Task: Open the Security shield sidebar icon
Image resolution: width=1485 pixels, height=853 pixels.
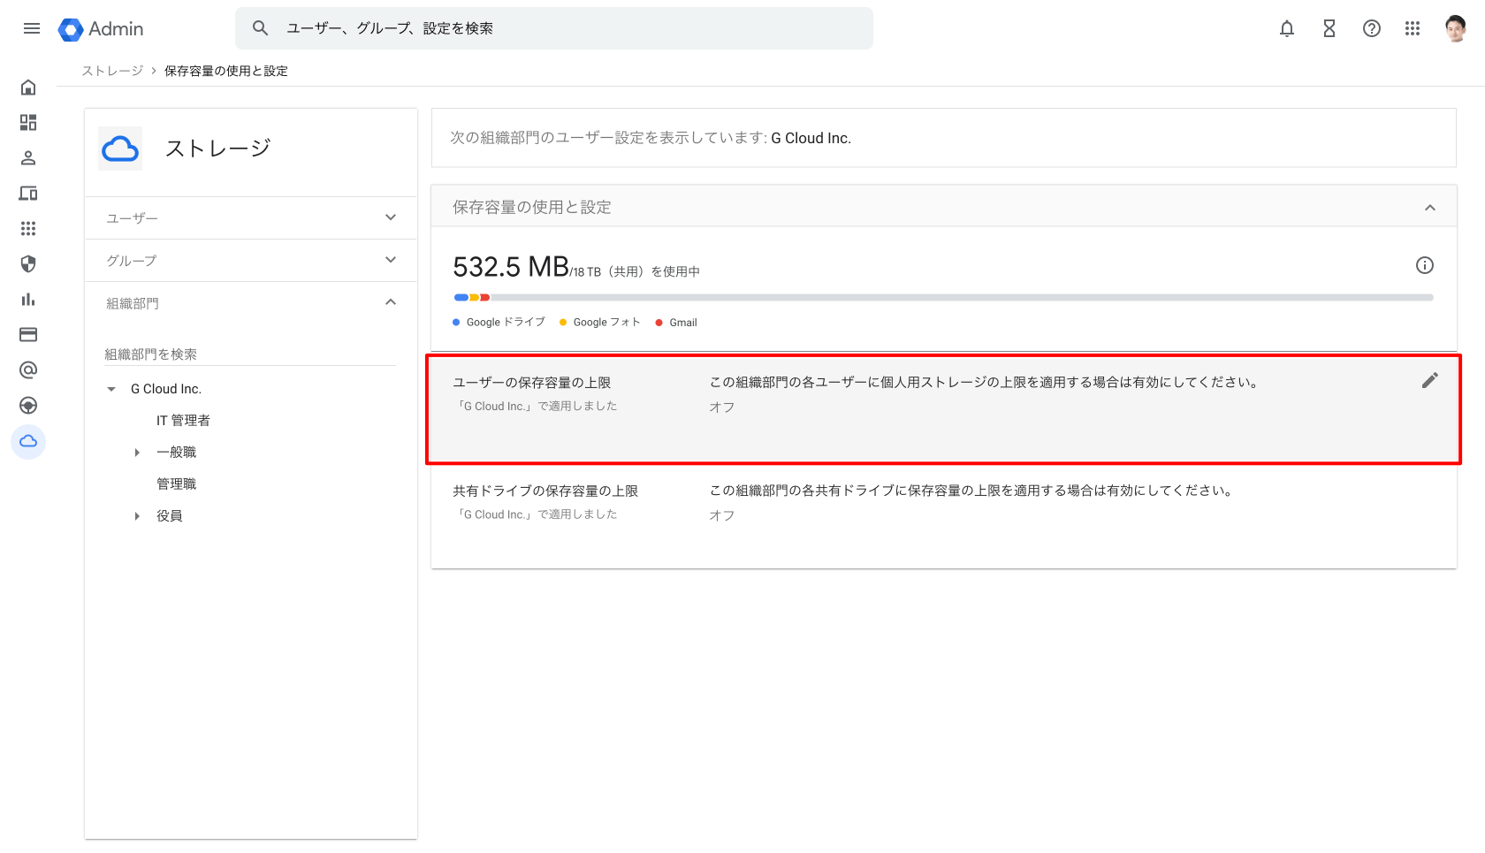Action: click(x=28, y=264)
